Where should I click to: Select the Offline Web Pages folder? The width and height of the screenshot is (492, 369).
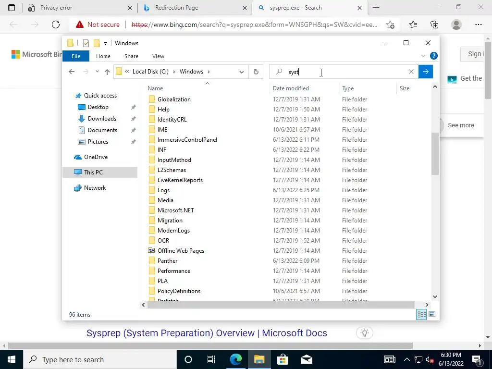click(x=181, y=251)
